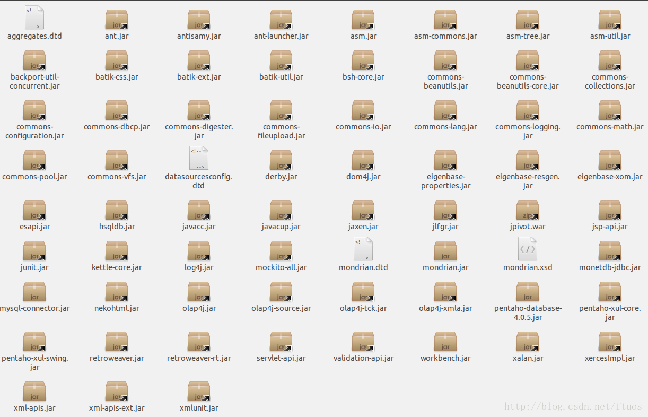The height and width of the screenshot is (417, 648).
Task: Click the batik-css.jar package icon
Action: tap(117, 60)
